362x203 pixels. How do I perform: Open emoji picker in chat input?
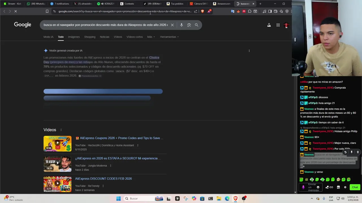click(318, 187)
